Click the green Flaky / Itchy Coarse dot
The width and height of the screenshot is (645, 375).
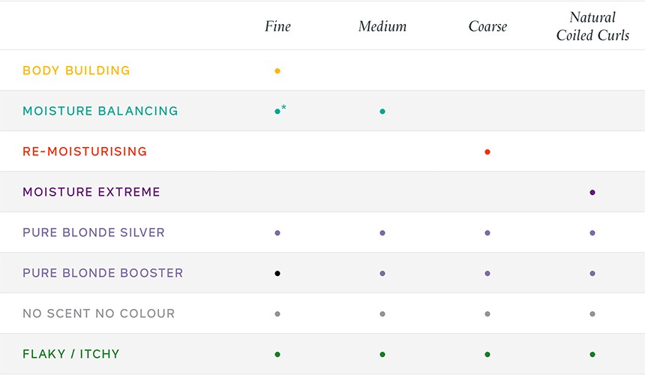[x=487, y=354]
